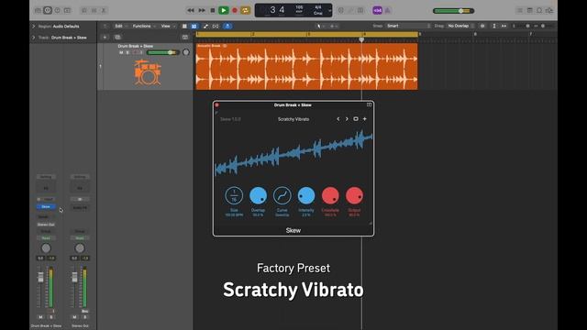Go to previous preset in Skew plugin
The height and width of the screenshot is (330, 587).
[338, 119]
